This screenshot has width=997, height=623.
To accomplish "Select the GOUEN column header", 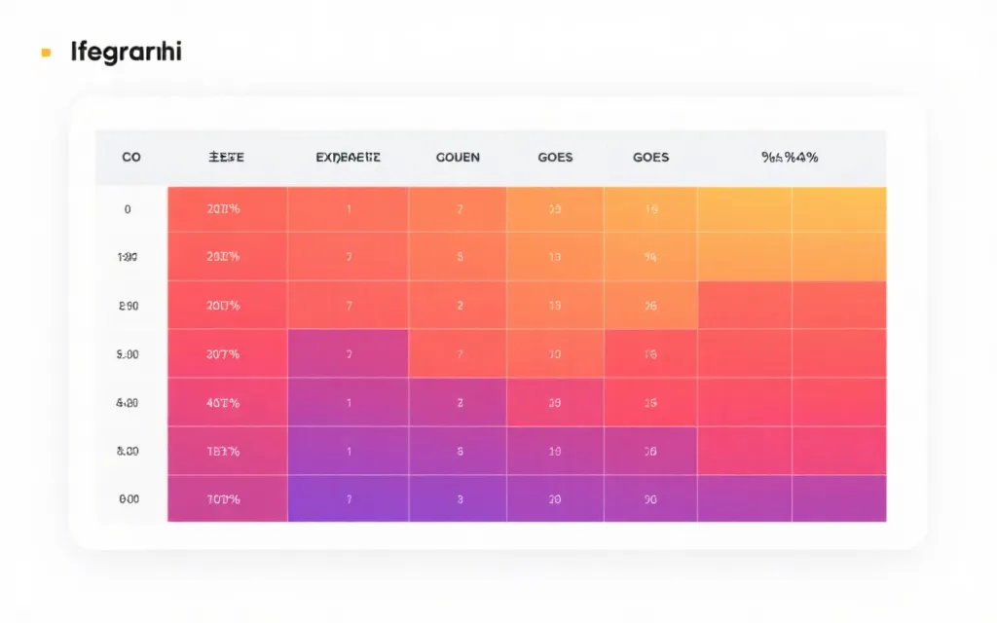I will coord(457,157).
